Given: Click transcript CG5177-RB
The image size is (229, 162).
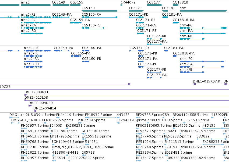Looking at the screenshot, I should (155, 39).
